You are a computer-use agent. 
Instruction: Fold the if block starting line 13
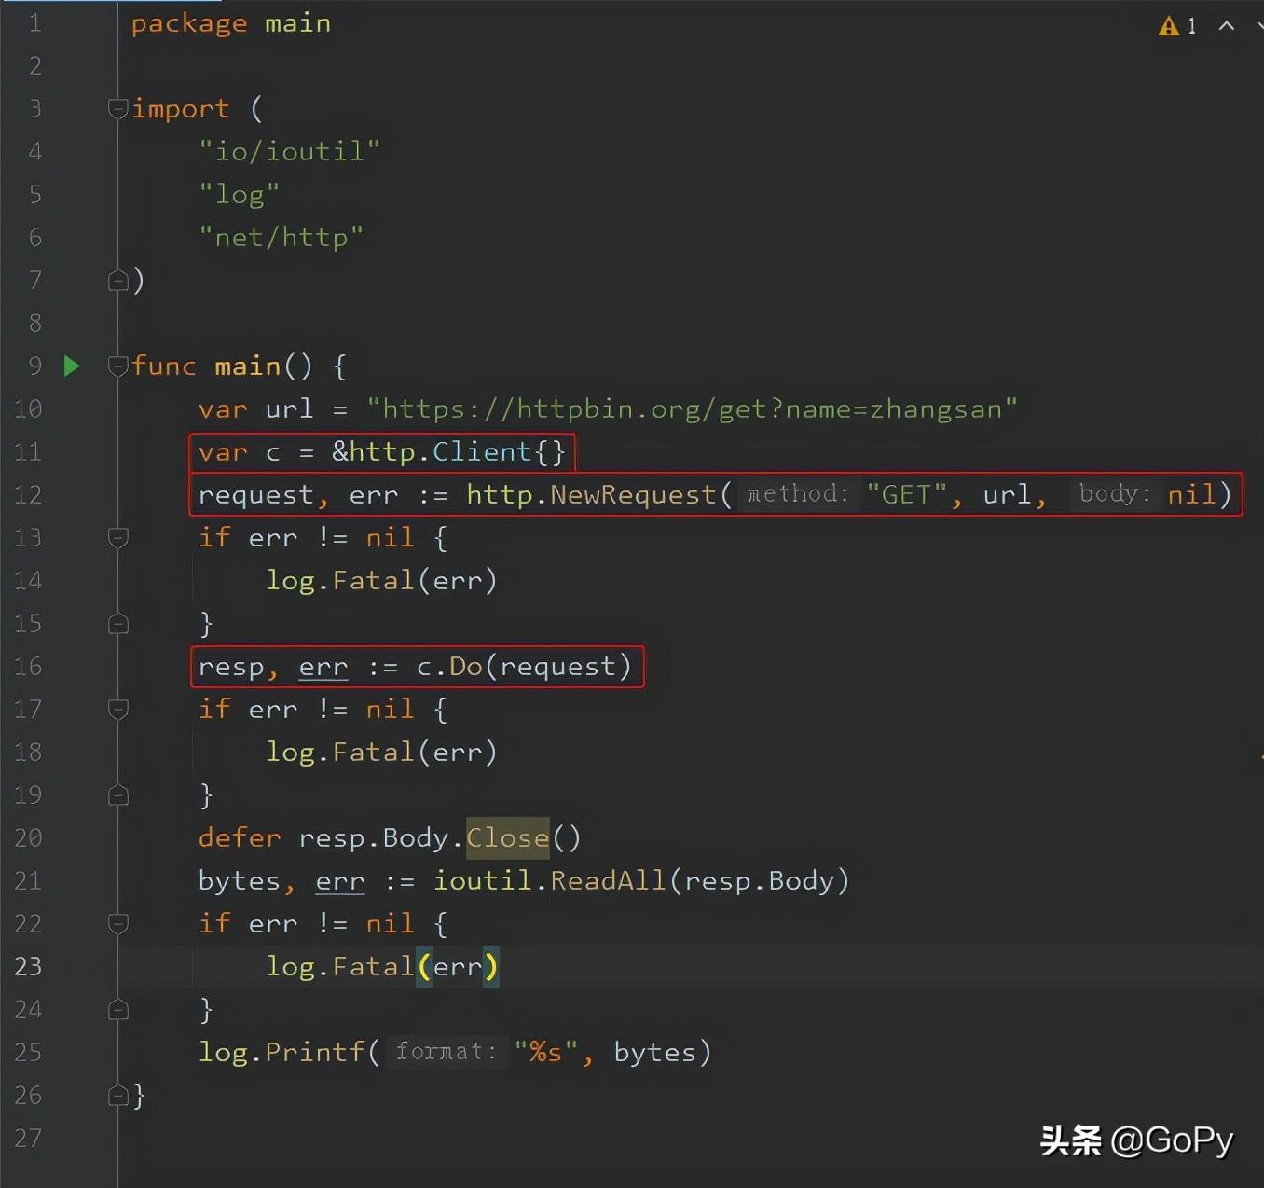click(117, 537)
